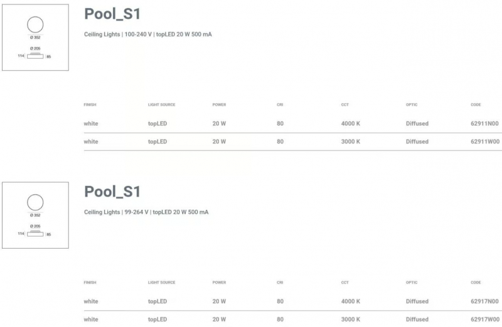This screenshot has width=502, height=327.
Task: Select the 4000 K value in second table
Action: point(351,301)
